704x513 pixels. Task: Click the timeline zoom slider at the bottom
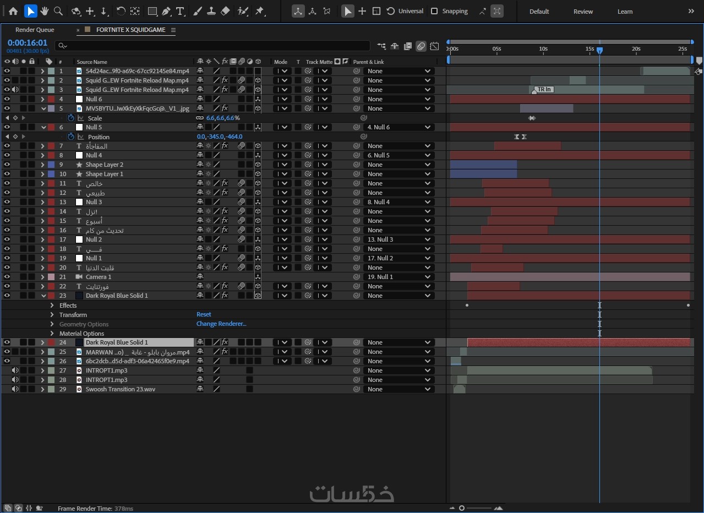462,508
